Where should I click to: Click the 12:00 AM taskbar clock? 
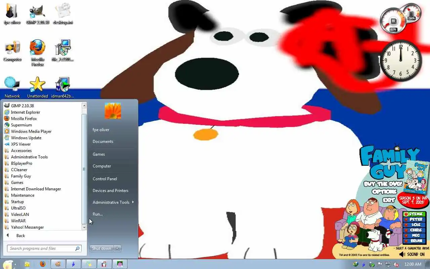tap(413, 264)
